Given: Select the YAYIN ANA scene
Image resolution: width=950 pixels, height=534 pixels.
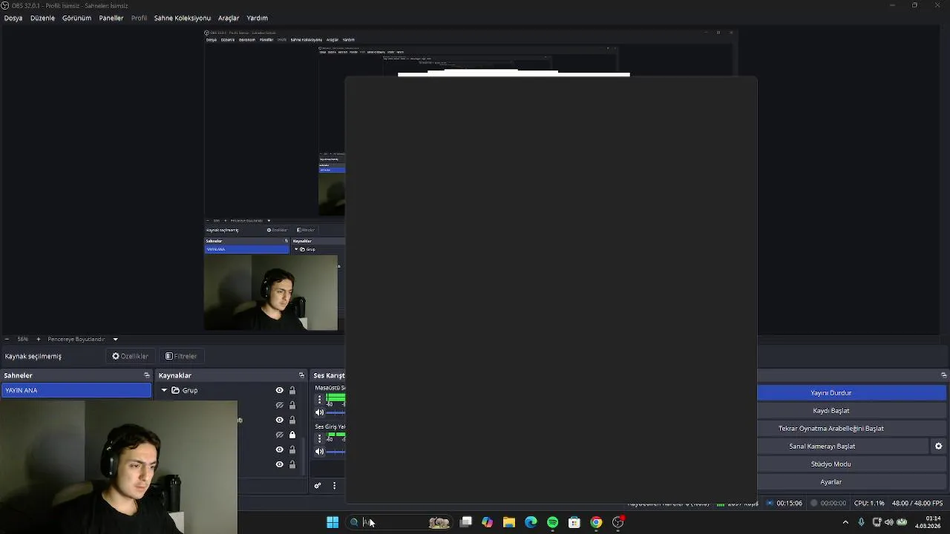Looking at the screenshot, I should pyautogui.click(x=76, y=390).
